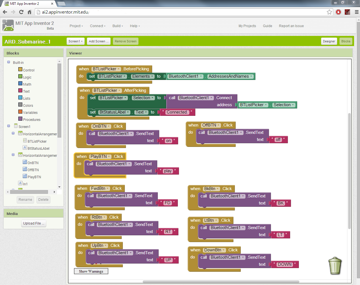Collapse the Screen1 tree node
Image resolution: width=360 pixels, height=285 pixels.
click(x=8, y=126)
